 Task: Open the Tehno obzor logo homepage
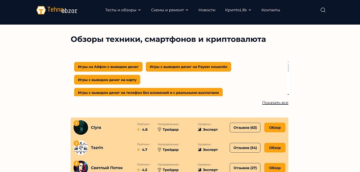click(x=57, y=10)
